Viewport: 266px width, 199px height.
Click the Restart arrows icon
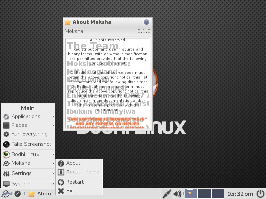[x=61, y=182]
